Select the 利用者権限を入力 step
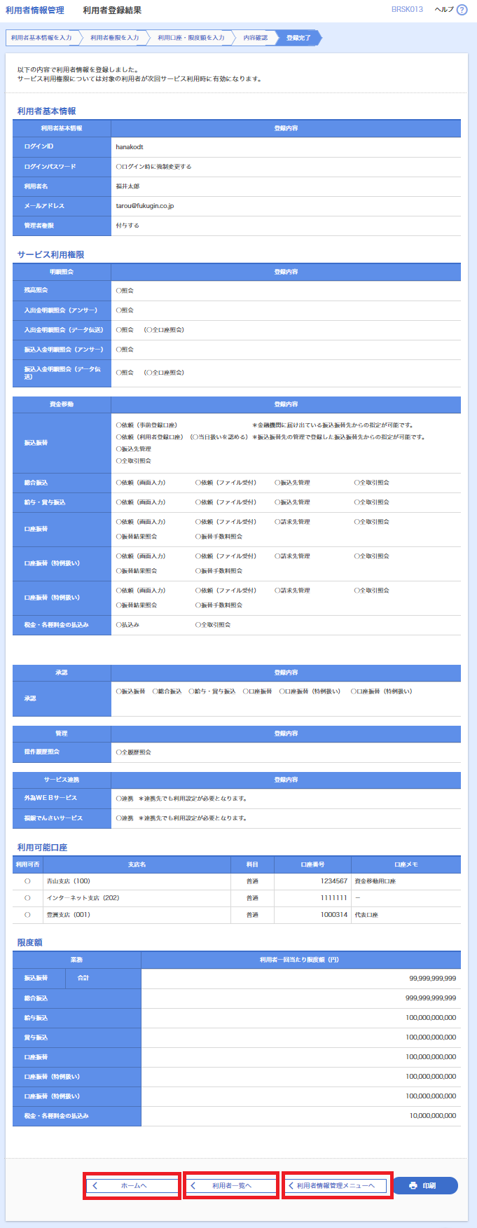 tap(114, 38)
